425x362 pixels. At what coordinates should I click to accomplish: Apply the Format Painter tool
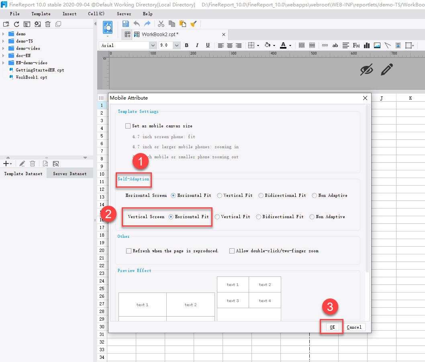pos(194,24)
